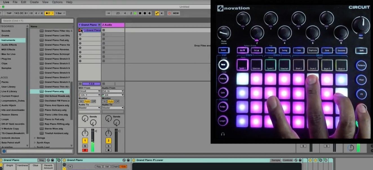The image size is (373, 170).
Task: Click the 4 / 4 time signature
Action: 39,13
